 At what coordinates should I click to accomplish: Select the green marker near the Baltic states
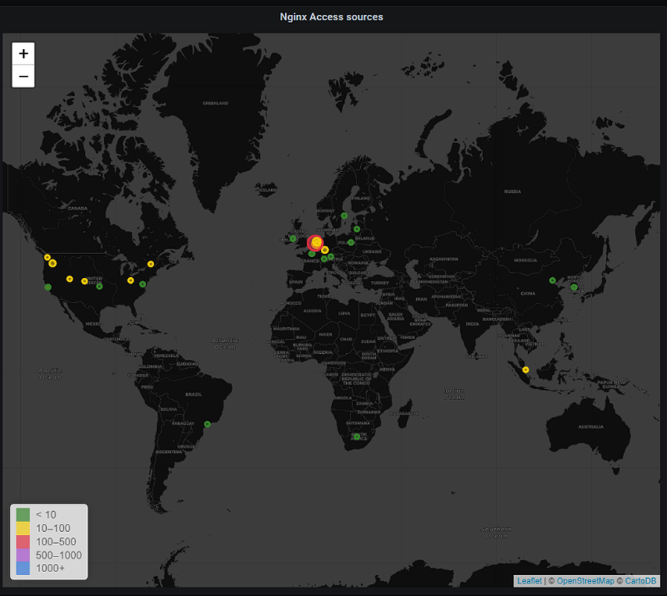pyautogui.click(x=357, y=229)
